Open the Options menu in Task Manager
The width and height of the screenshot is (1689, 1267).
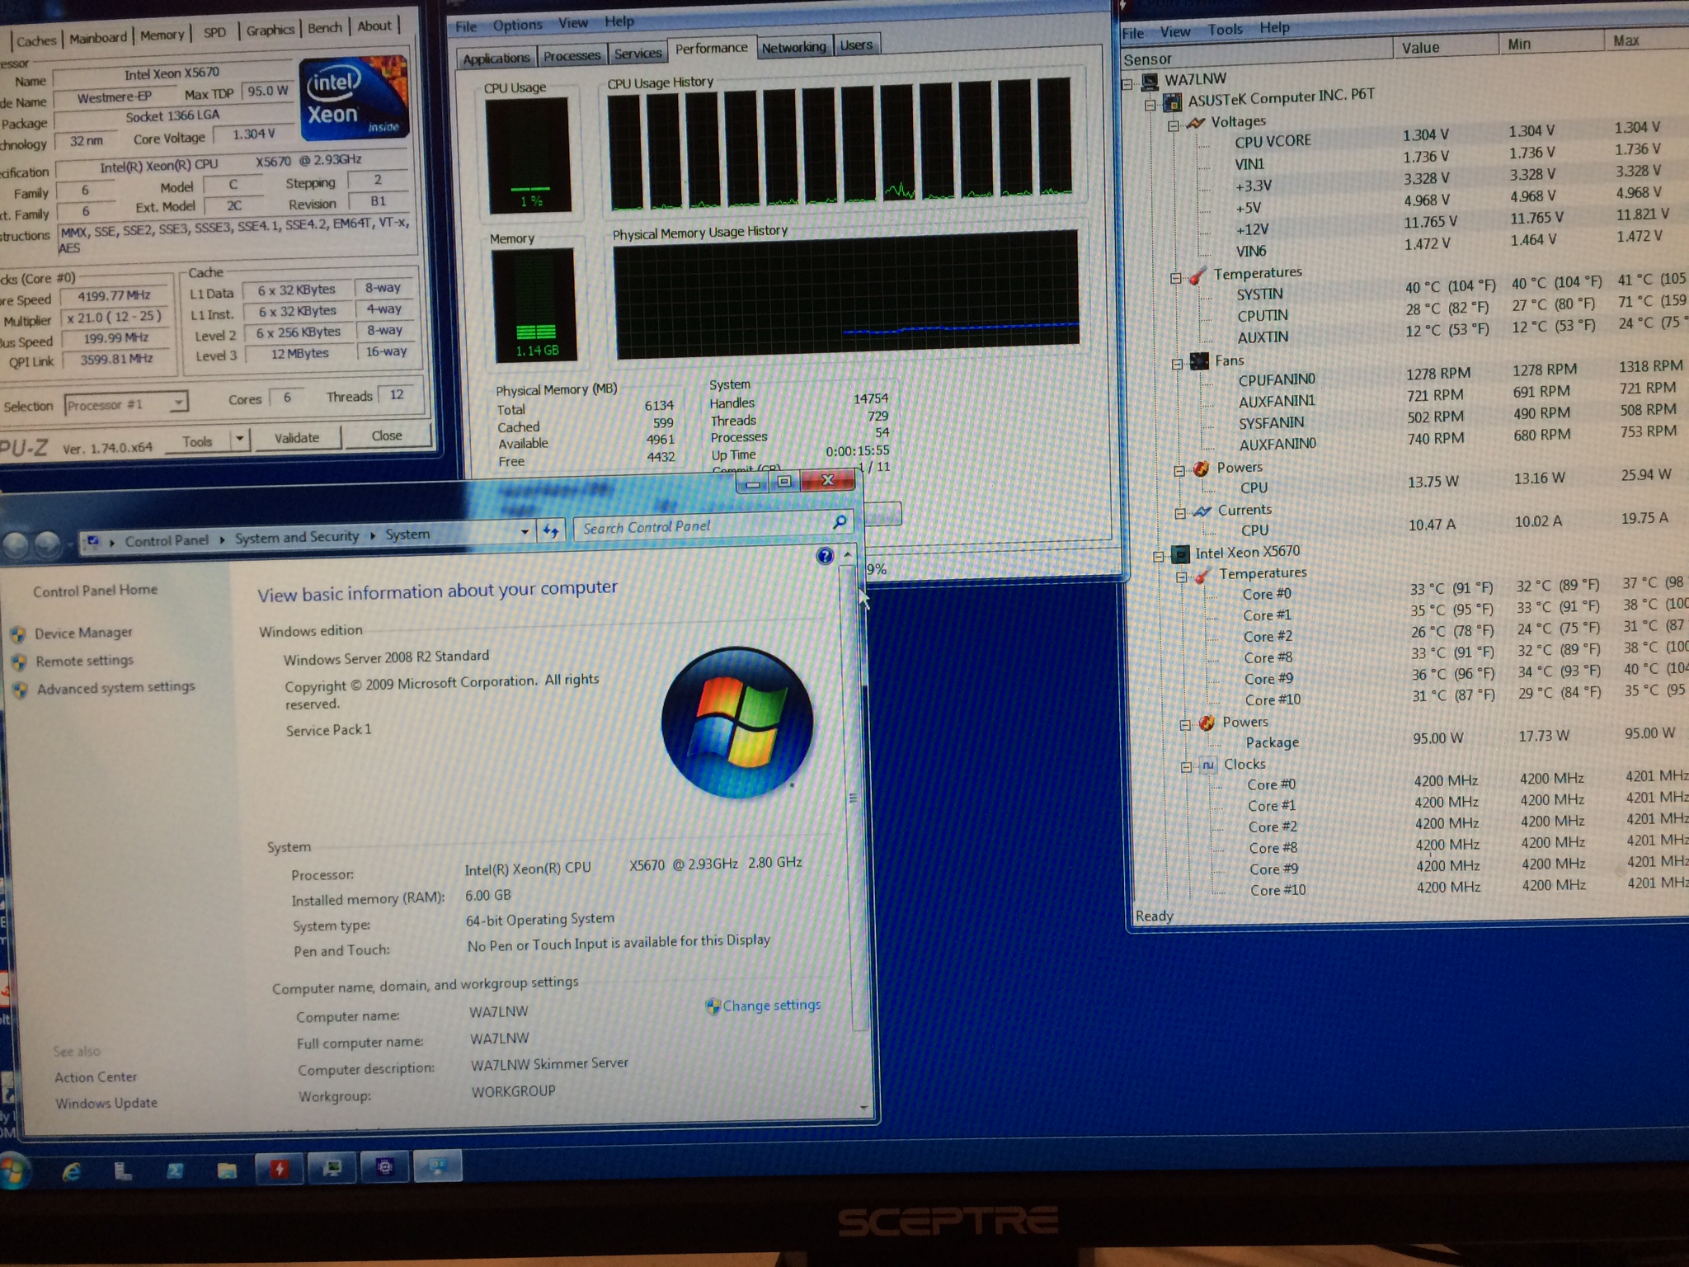coord(517,26)
